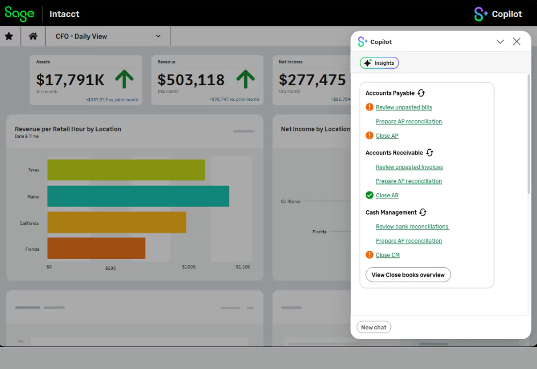Click the teal Maine bar in chart

pos(138,196)
